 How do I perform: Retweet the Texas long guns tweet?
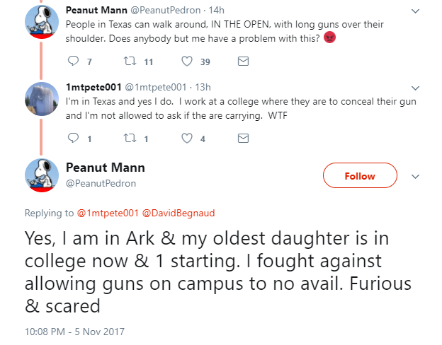click(x=130, y=62)
